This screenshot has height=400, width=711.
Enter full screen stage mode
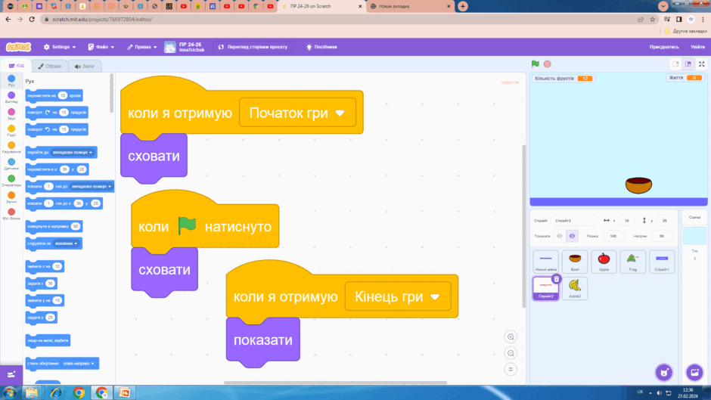(701, 64)
